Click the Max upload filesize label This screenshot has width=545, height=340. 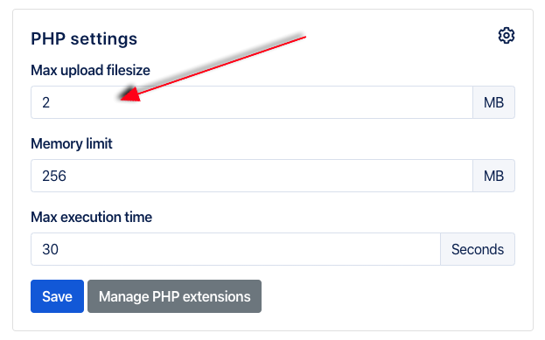pyautogui.click(x=90, y=70)
